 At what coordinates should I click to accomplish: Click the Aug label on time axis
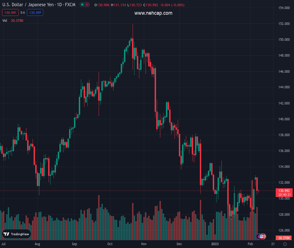pos(37,244)
